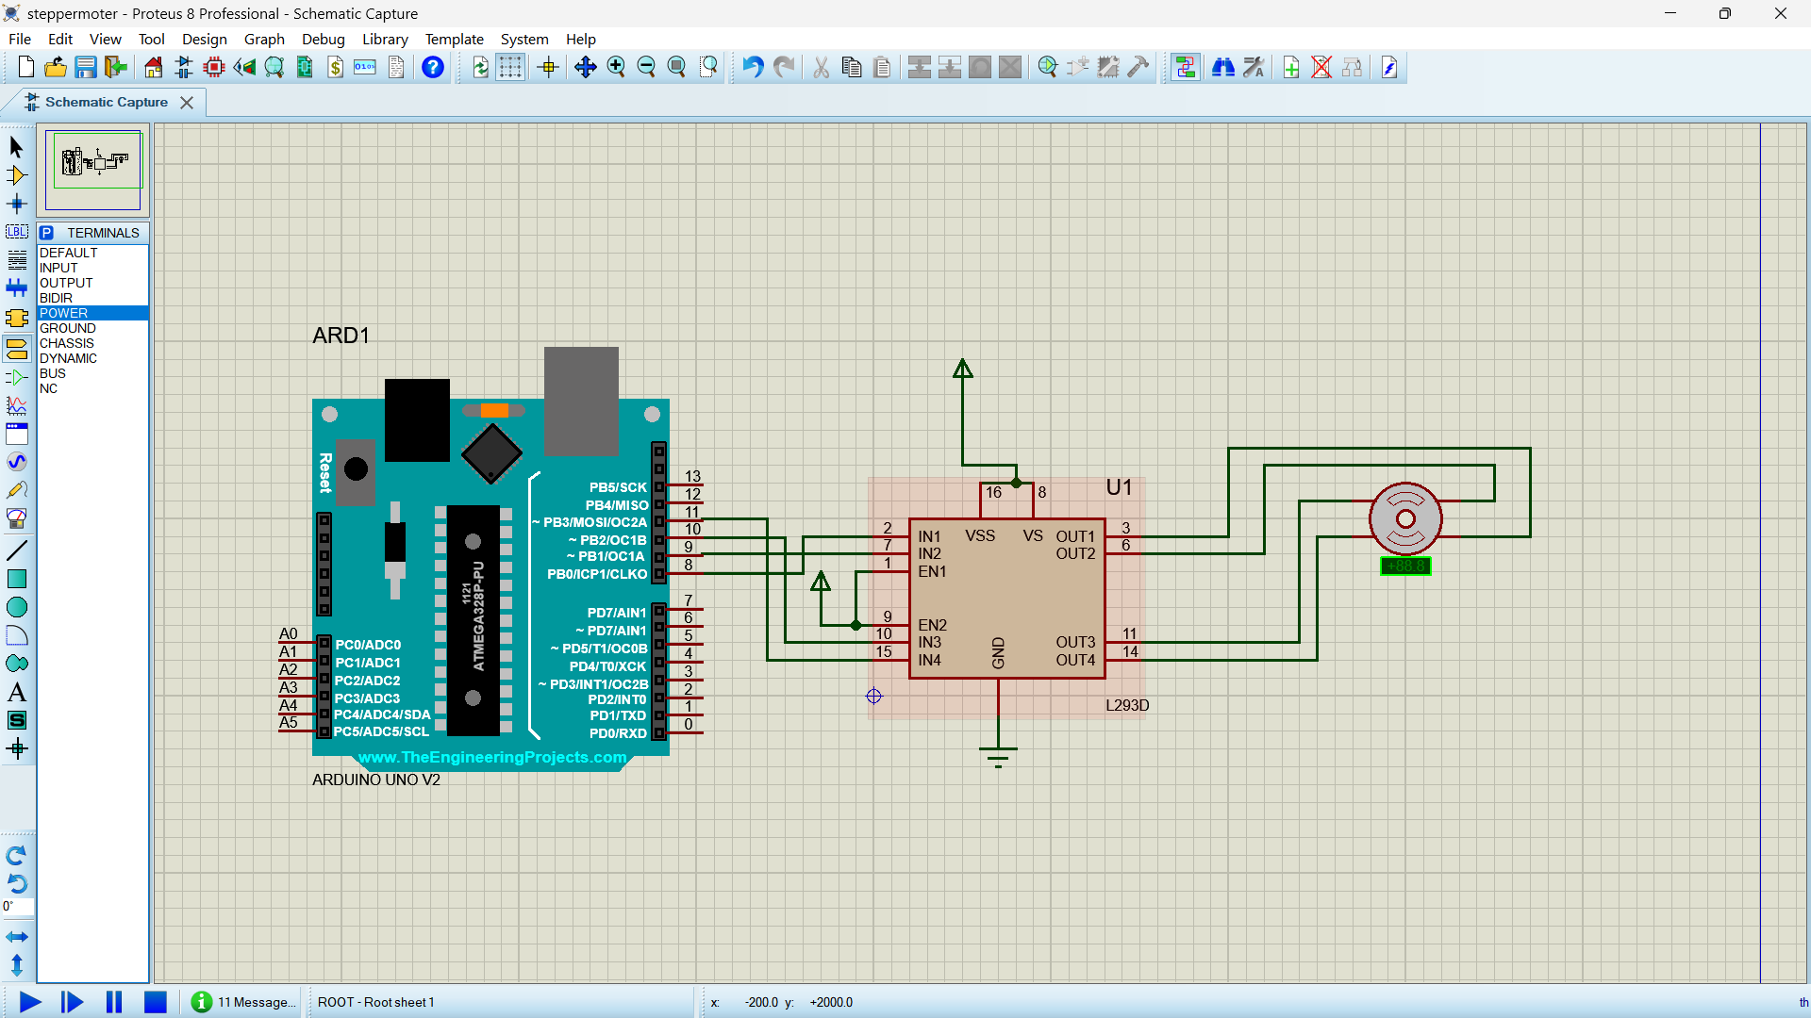Open the 11 Messages log
Screen dimensions: 1811x1018
pos(244,1002)
